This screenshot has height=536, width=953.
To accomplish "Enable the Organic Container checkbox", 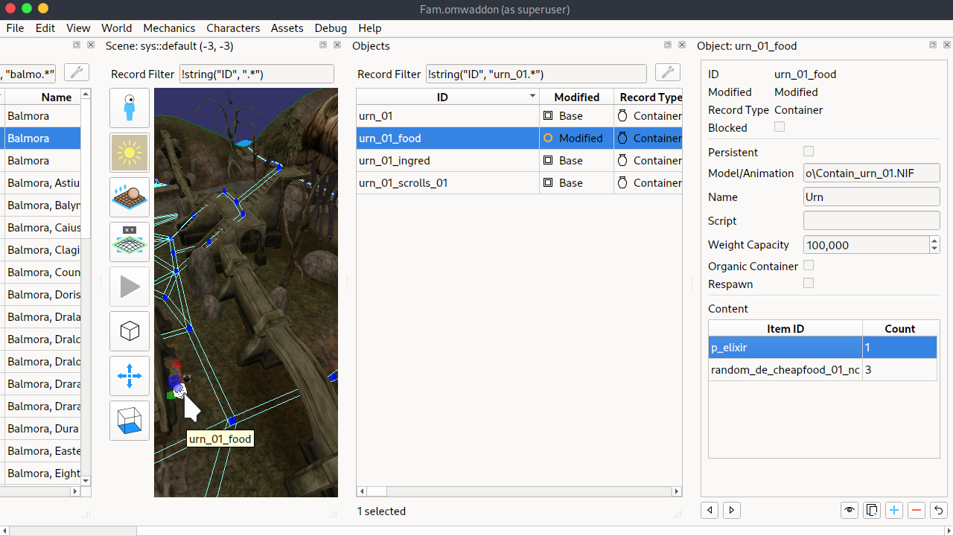I will [809, 265].
